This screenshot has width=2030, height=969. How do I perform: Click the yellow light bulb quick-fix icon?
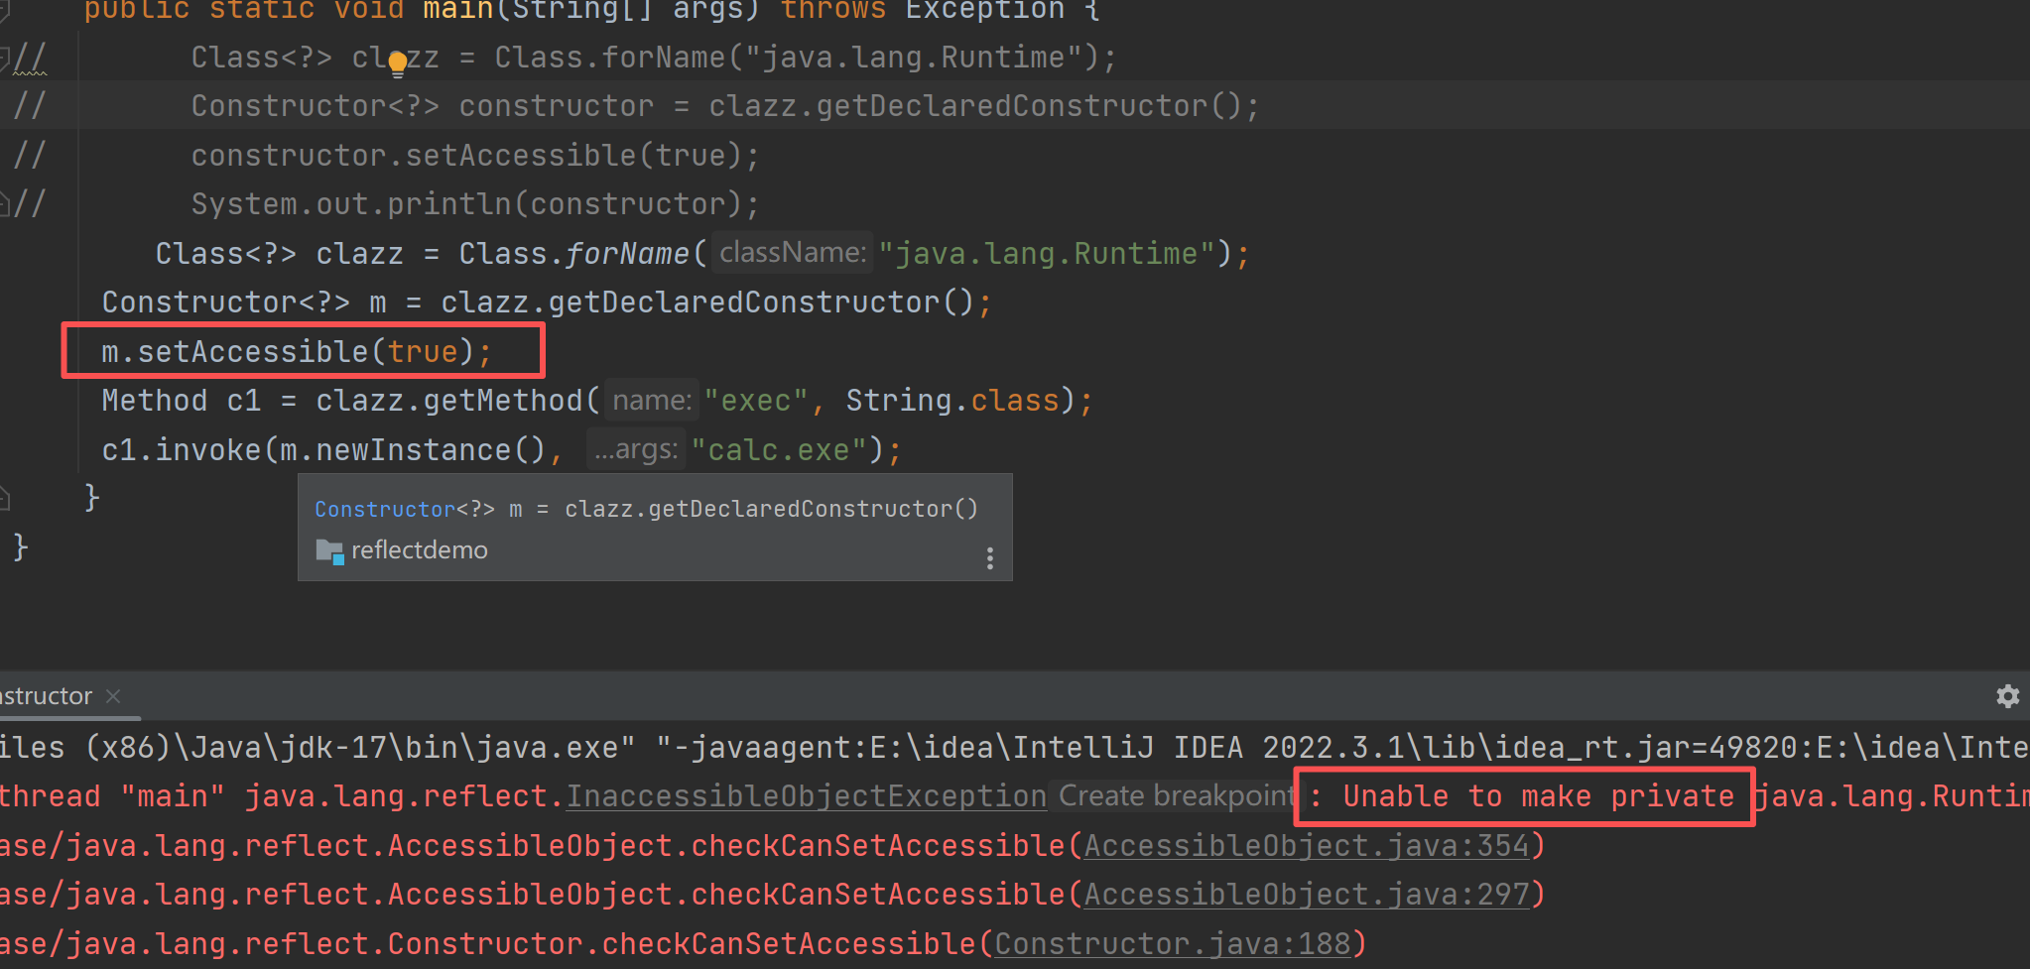click(x=398, y=64)
